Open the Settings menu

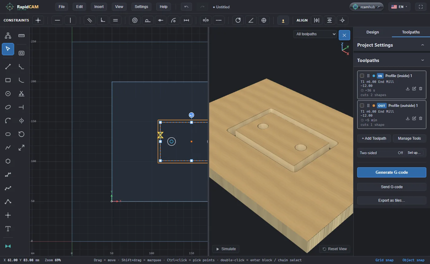pos(141,7)
